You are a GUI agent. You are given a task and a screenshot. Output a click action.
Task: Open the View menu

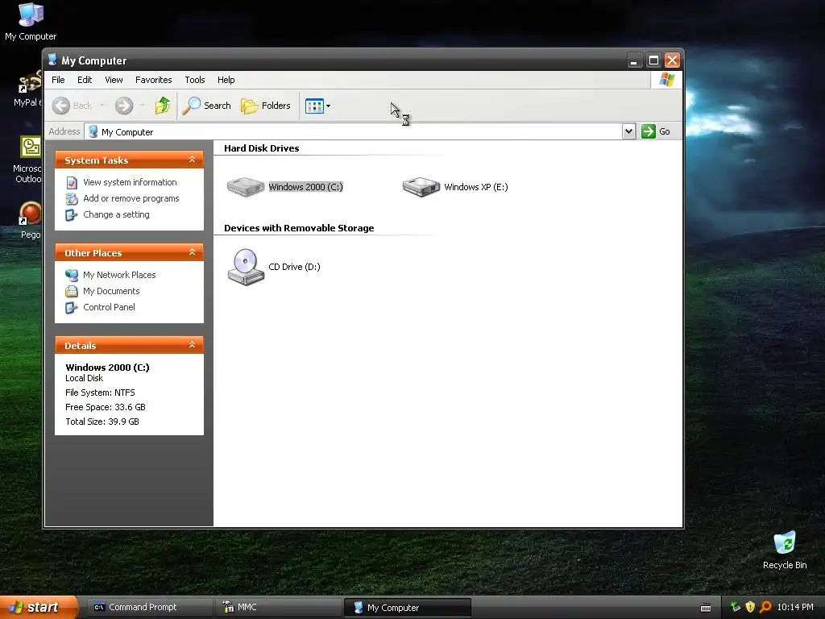coord(114,80)
